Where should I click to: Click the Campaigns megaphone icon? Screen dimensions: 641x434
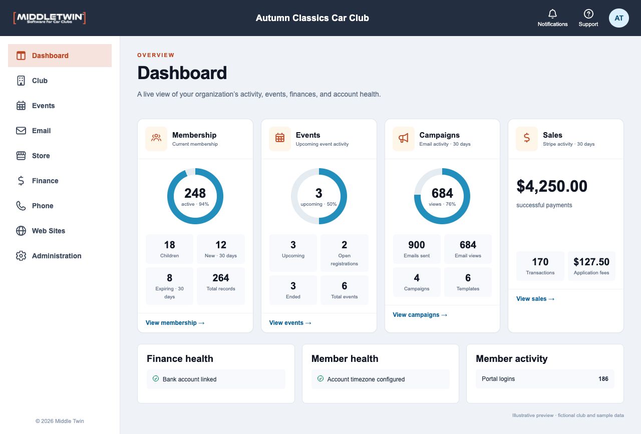click(404, 138)
